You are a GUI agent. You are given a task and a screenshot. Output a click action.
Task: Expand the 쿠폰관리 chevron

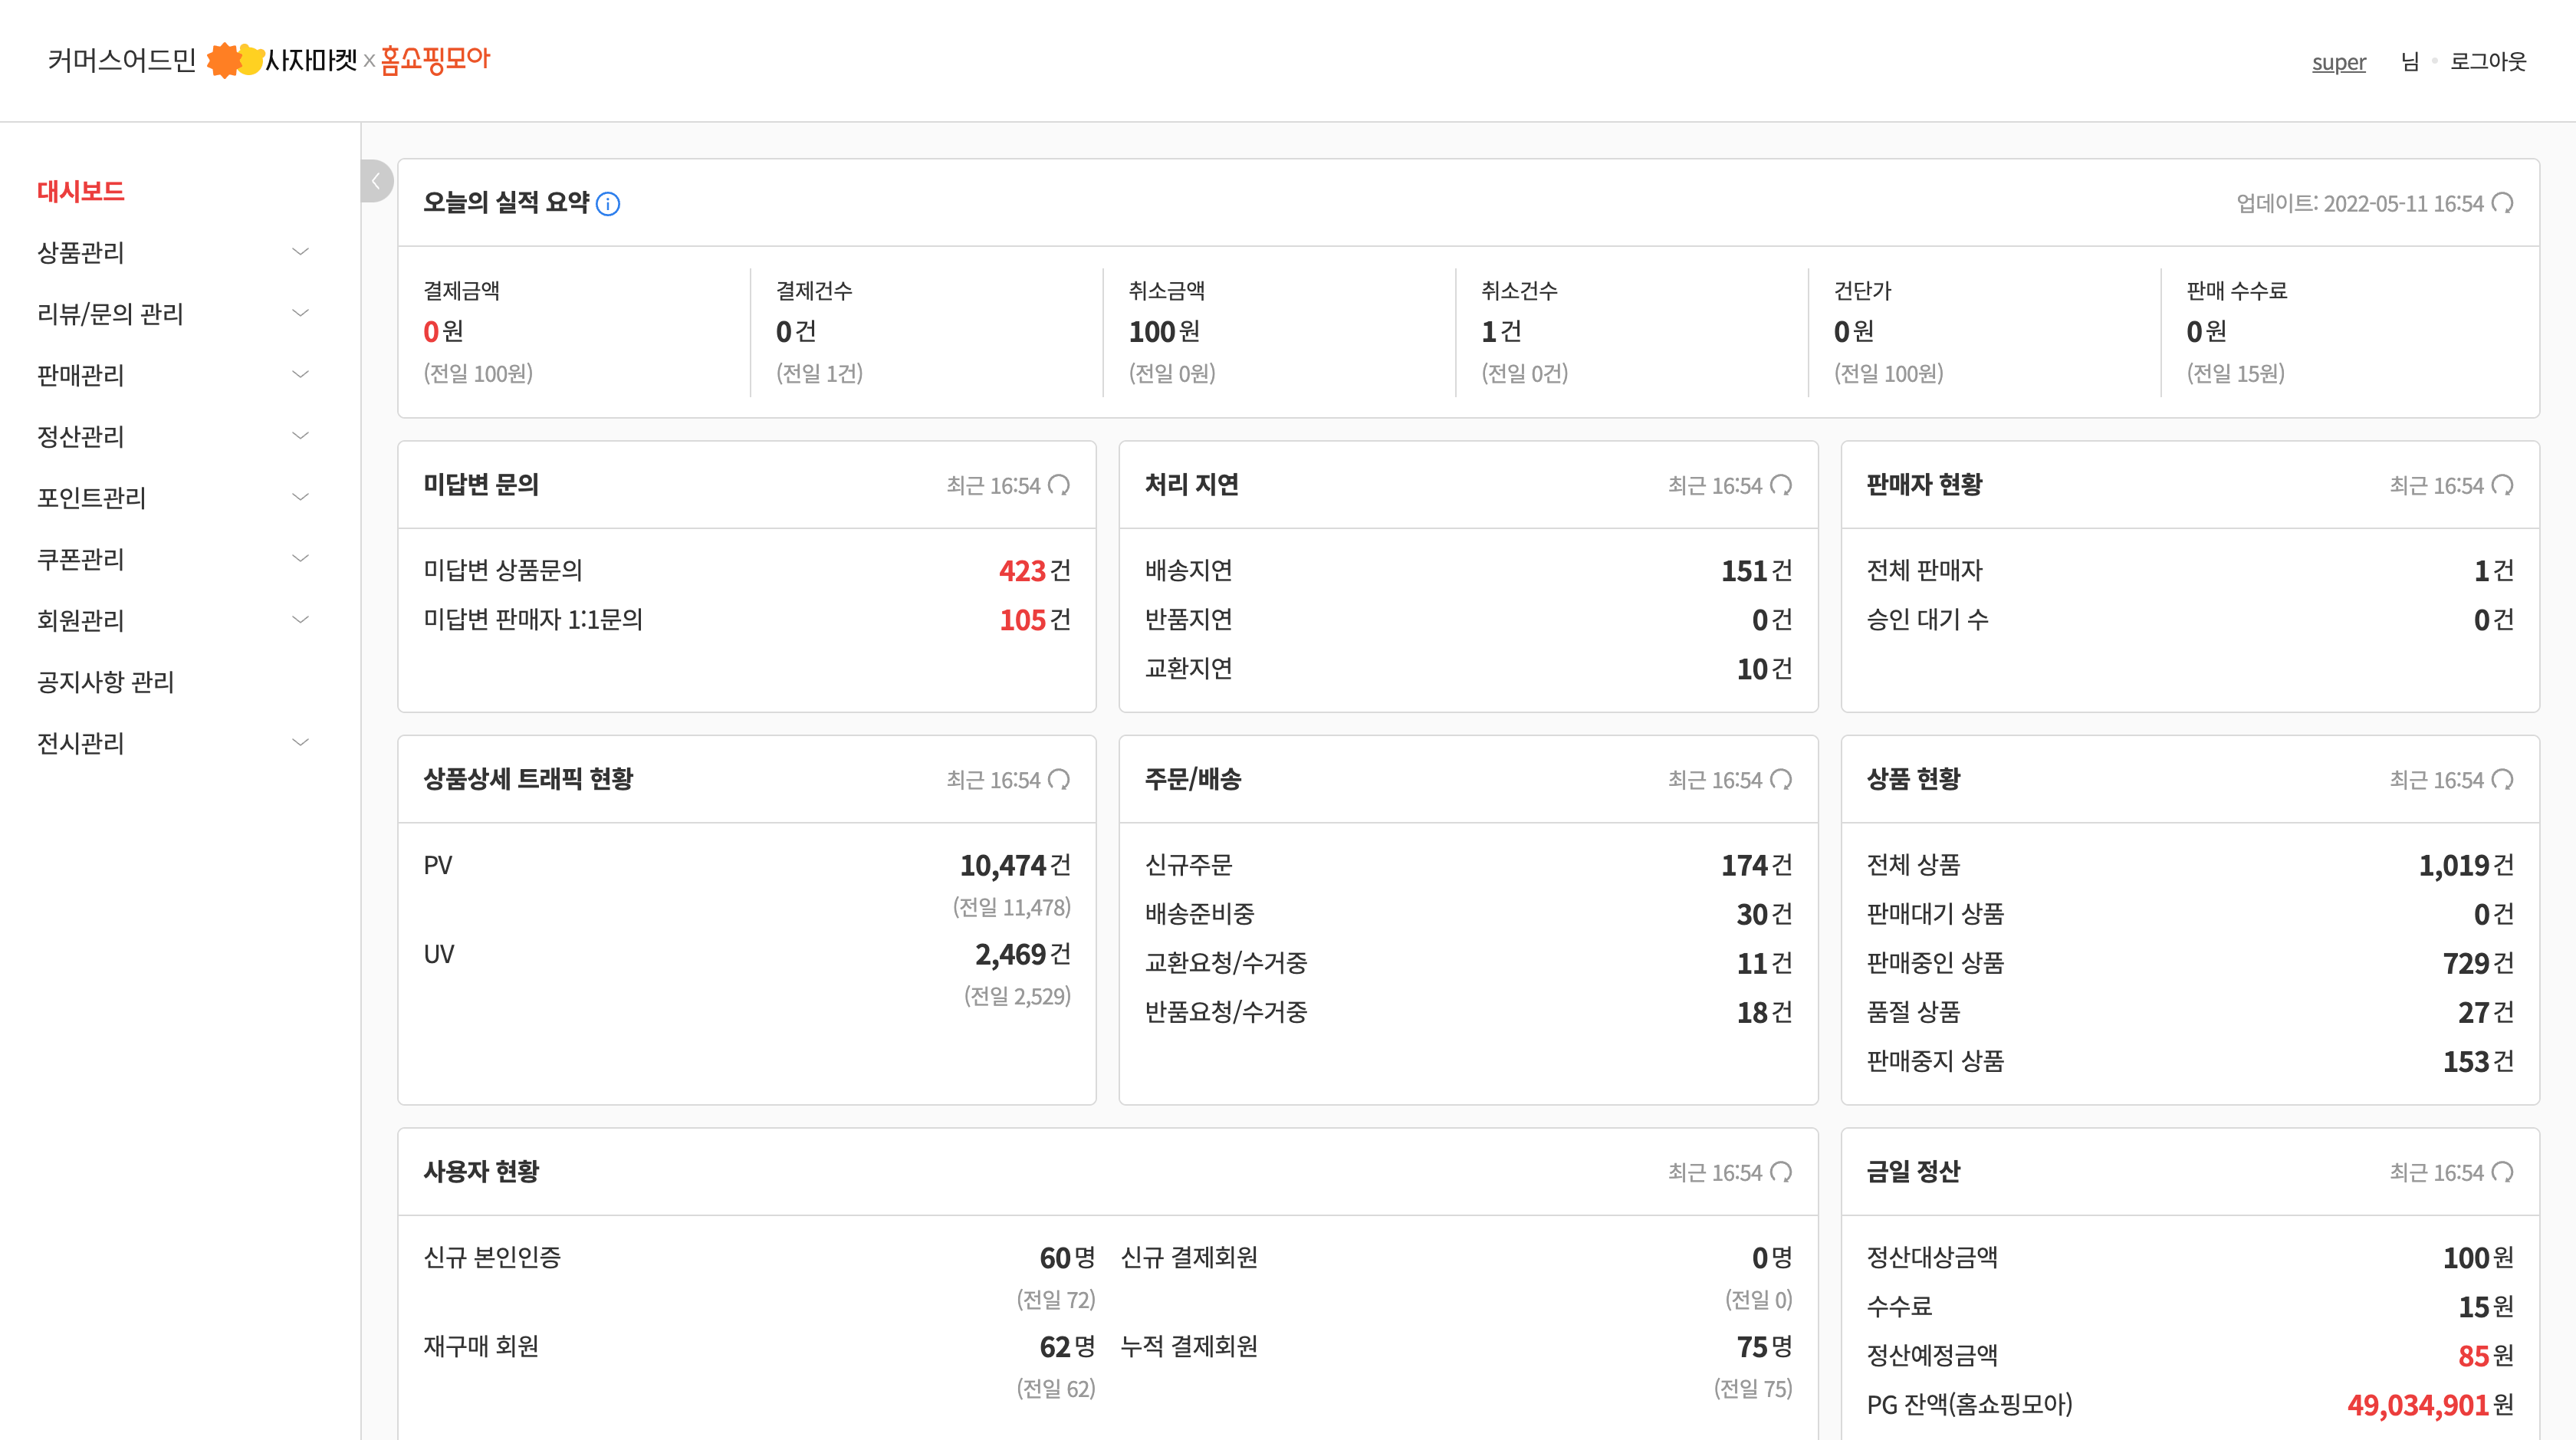click(x=300, y=558)
